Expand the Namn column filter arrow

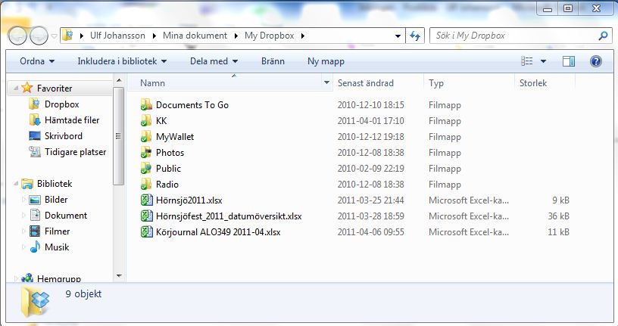click(327, 83)
